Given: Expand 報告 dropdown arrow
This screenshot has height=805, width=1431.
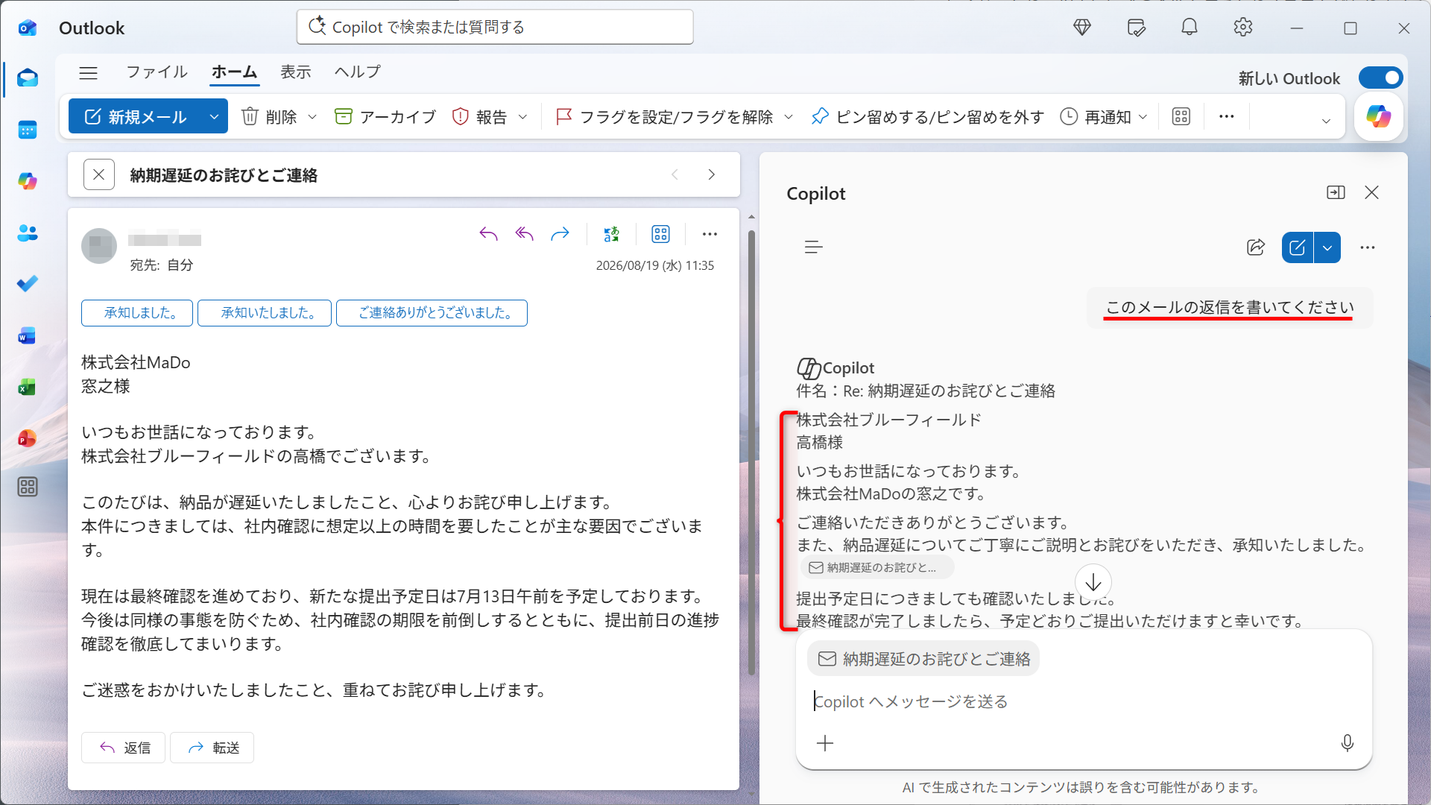Looking at the screenshot, I should (x=522, y=117).
